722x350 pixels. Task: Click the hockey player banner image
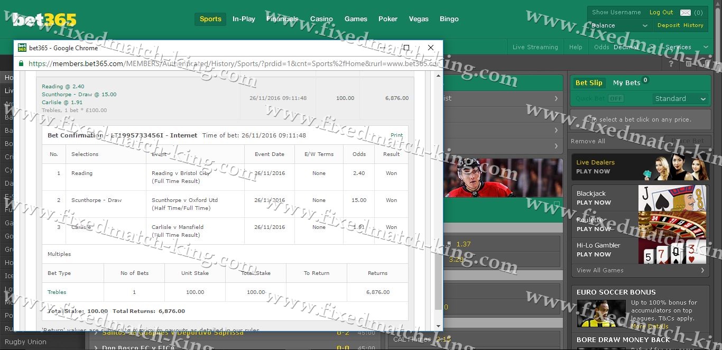point(503,177)
